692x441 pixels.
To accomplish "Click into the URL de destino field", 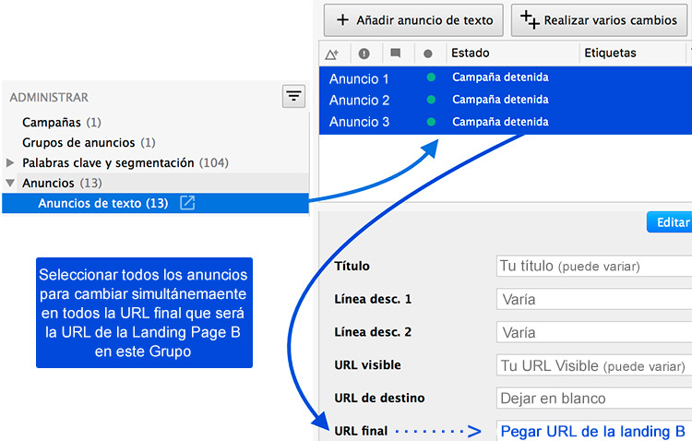I will point(594,399).
